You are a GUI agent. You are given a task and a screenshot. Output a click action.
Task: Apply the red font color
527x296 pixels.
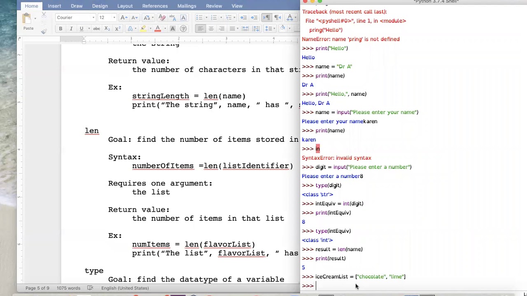tap(158, 28)
